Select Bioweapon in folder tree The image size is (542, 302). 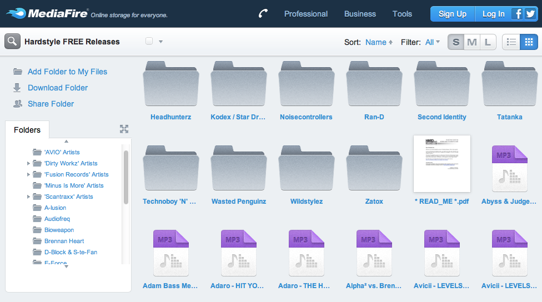[x=59, y=230]
